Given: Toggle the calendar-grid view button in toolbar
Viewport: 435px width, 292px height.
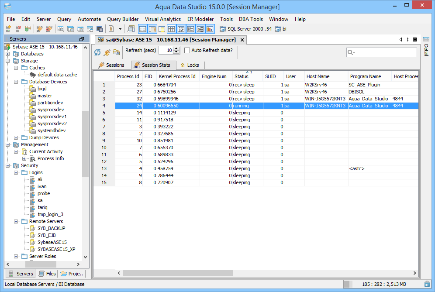Looking at the screenshot, I should (142, 29).
